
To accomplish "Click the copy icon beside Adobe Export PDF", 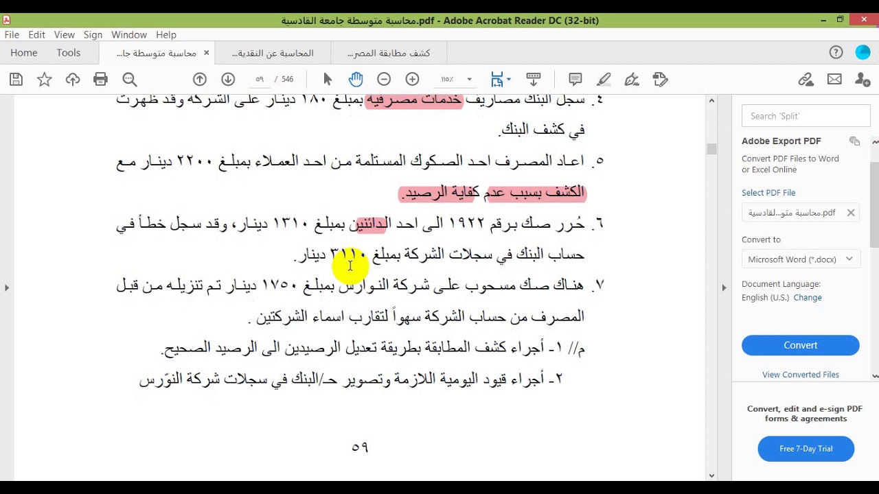I will pyautogui.click(x=854, y=141).
